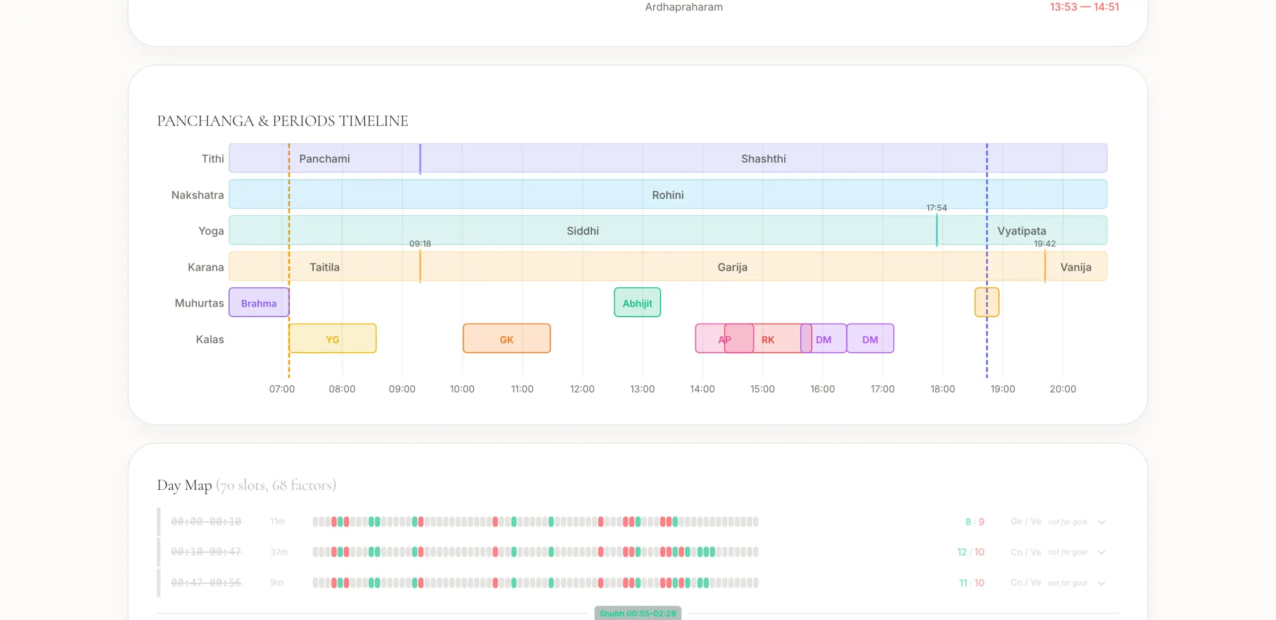Select the Shashthi tithi segment

763,158
